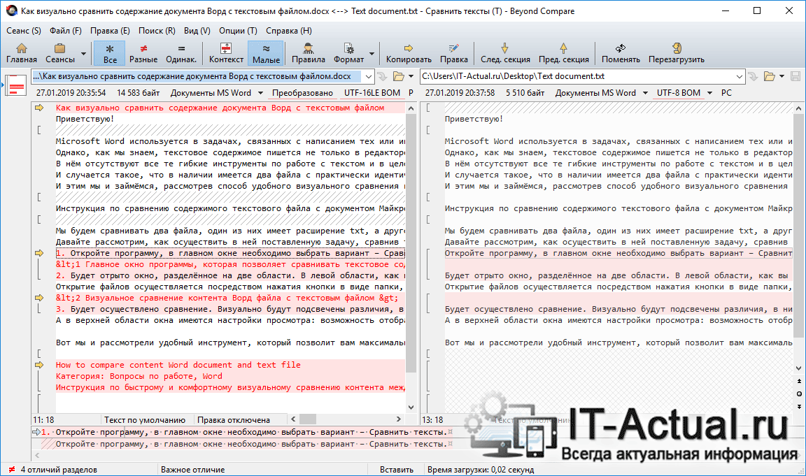The image size is (806, 476).
Task: Click right pane open-file folder icon
Action: click(769, 76)
